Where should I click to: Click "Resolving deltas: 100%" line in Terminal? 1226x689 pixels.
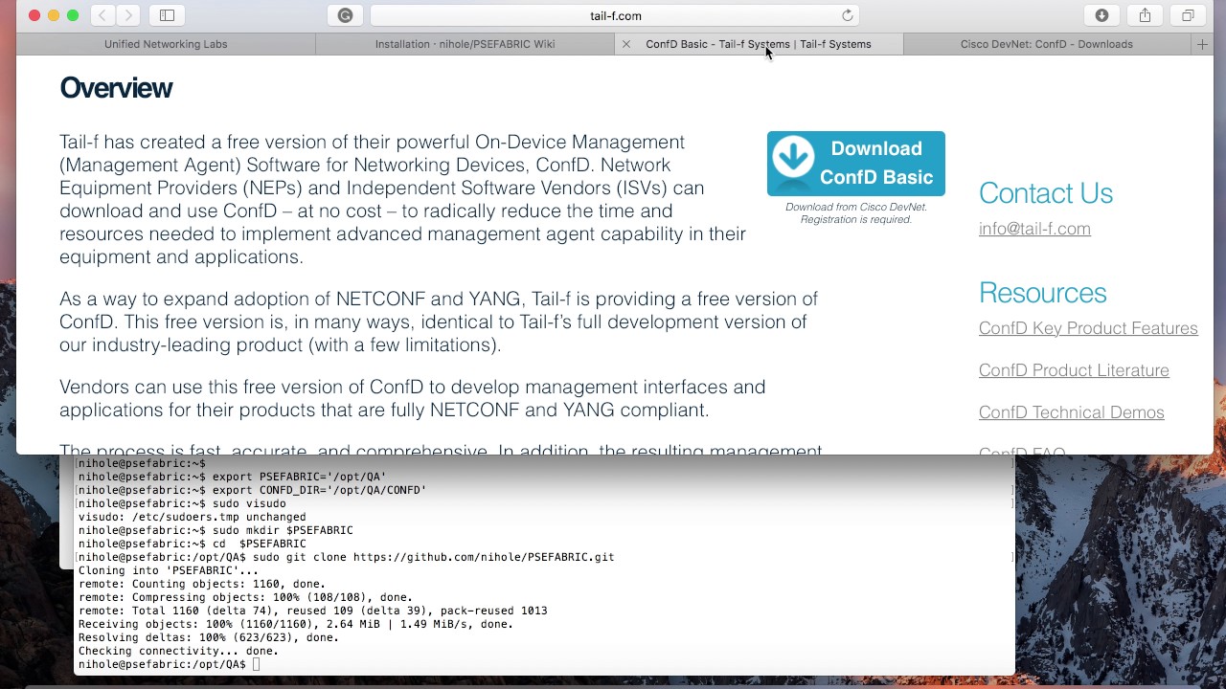pyautogui.click(x=209, y=637)
